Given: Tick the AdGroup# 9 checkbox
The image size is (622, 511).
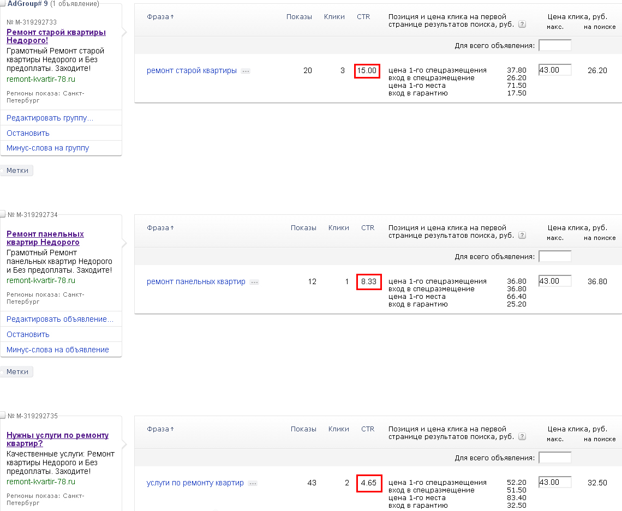Looking at the screenshot, I should coord(3,4).
